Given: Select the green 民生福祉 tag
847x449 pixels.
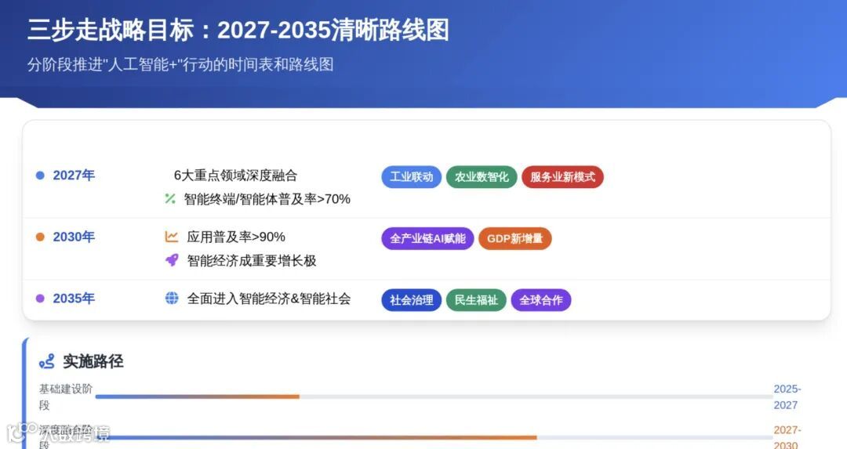Looking at the screenshot, I should [476, 300].
